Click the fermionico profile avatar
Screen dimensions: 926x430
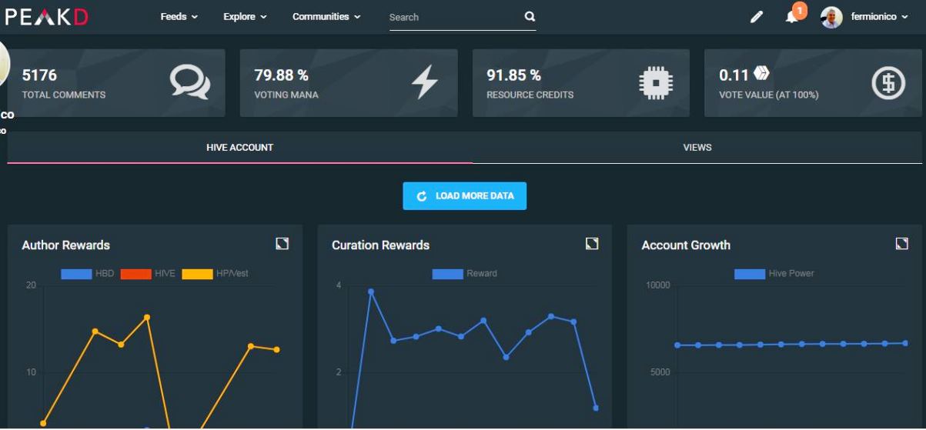pos(832,17)
